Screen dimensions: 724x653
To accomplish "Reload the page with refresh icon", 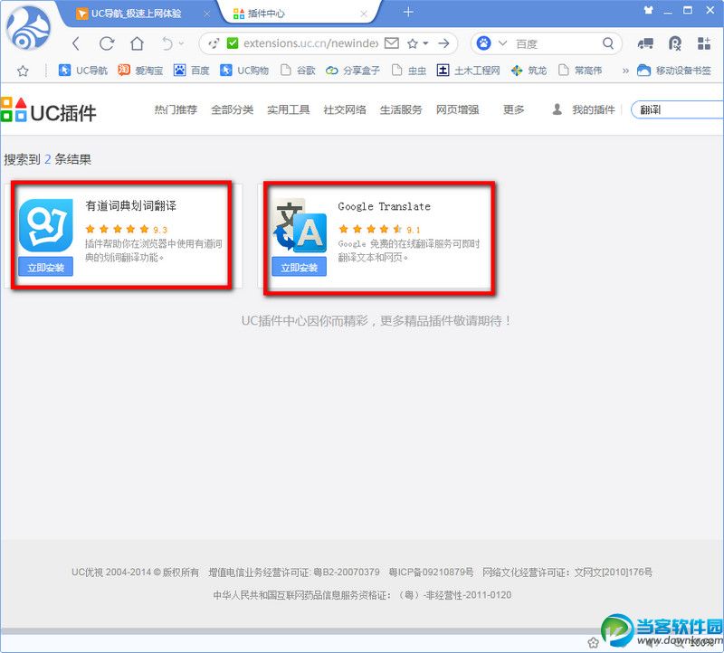I will [x=107, y=43].
